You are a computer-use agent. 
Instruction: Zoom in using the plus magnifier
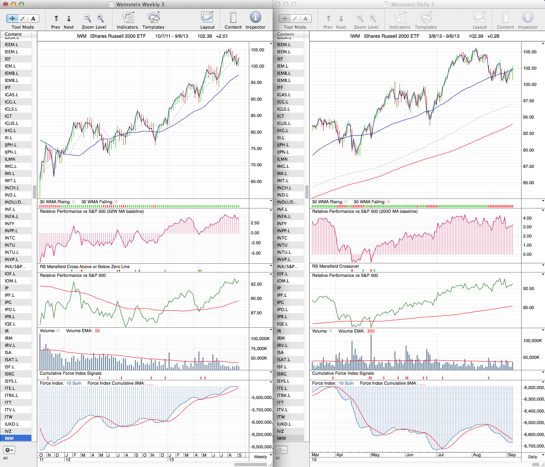pos(100,18)
